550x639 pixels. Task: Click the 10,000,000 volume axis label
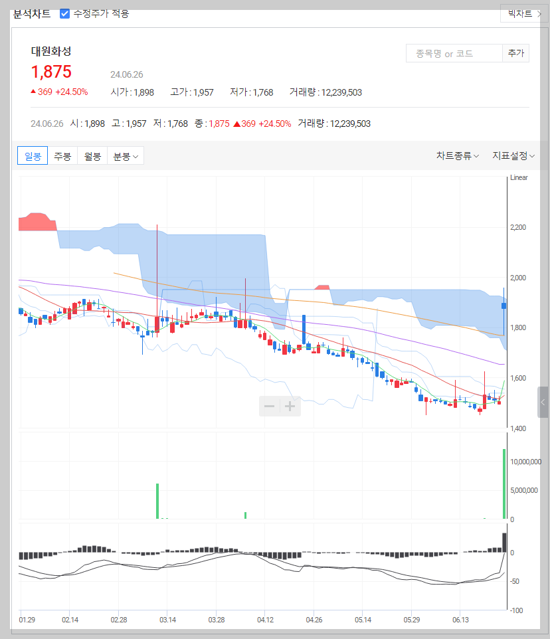tap(525, 462)
